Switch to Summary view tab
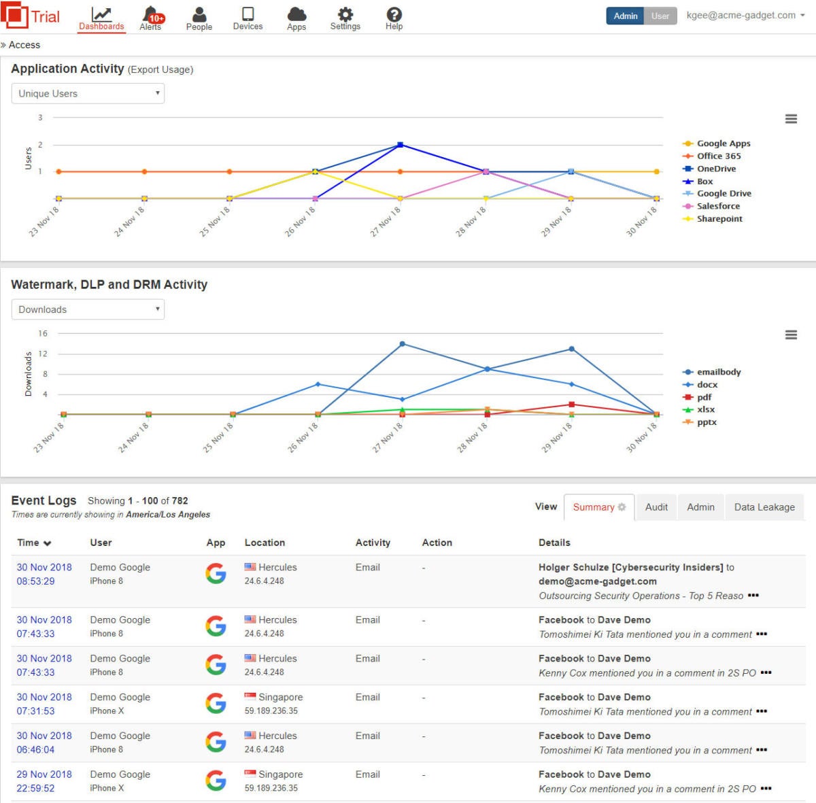The image size is (816, 803). click(599, 507)
